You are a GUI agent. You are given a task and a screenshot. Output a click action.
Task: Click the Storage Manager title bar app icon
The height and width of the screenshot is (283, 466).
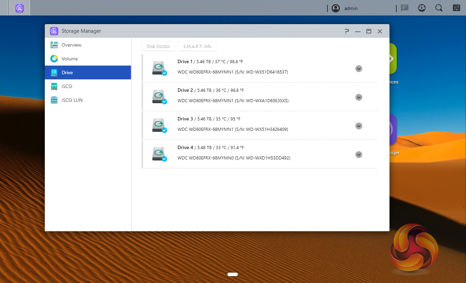54,31
